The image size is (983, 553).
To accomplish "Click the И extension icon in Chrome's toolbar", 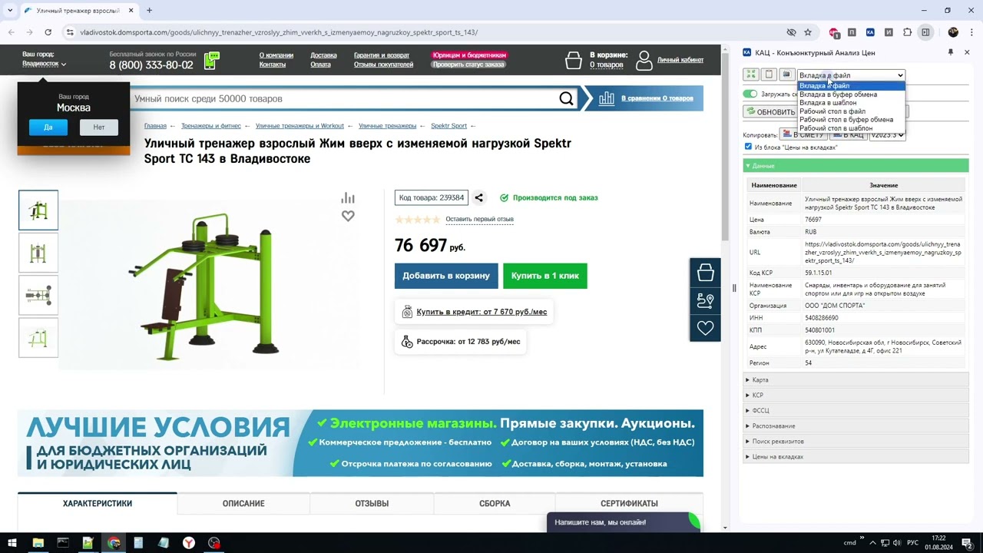I will click(889, 32).
